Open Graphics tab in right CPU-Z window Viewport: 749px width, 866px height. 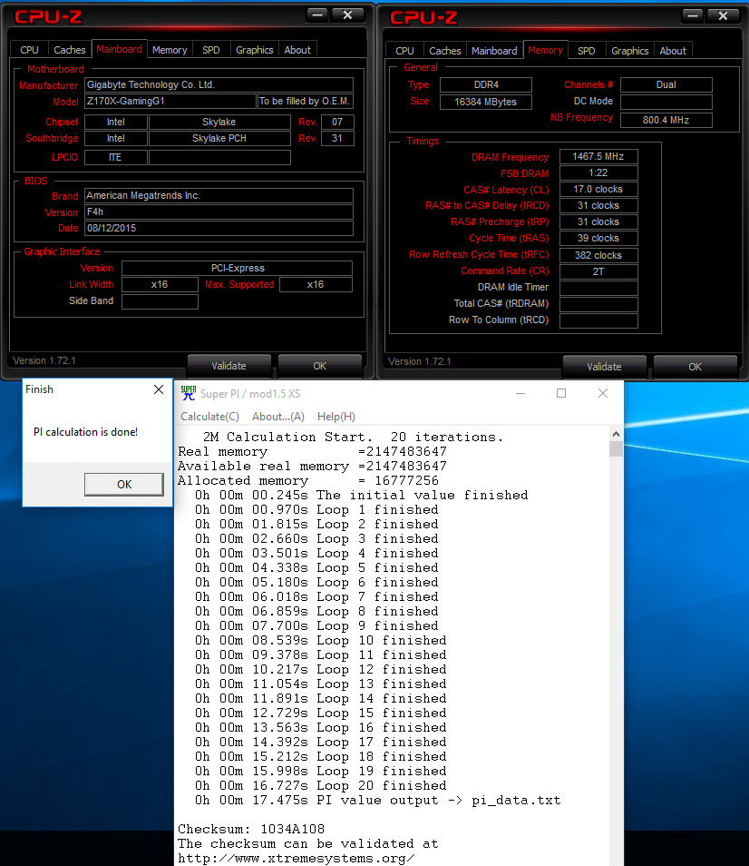point(630,51)
